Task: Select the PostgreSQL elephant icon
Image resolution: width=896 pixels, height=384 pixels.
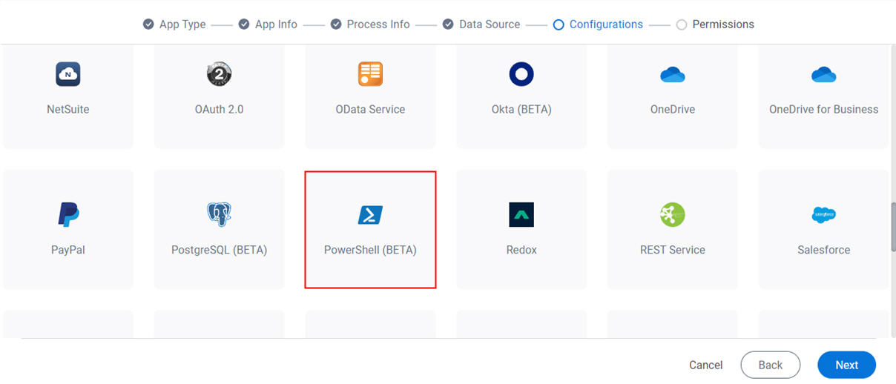Action: (x=219, y=215)
